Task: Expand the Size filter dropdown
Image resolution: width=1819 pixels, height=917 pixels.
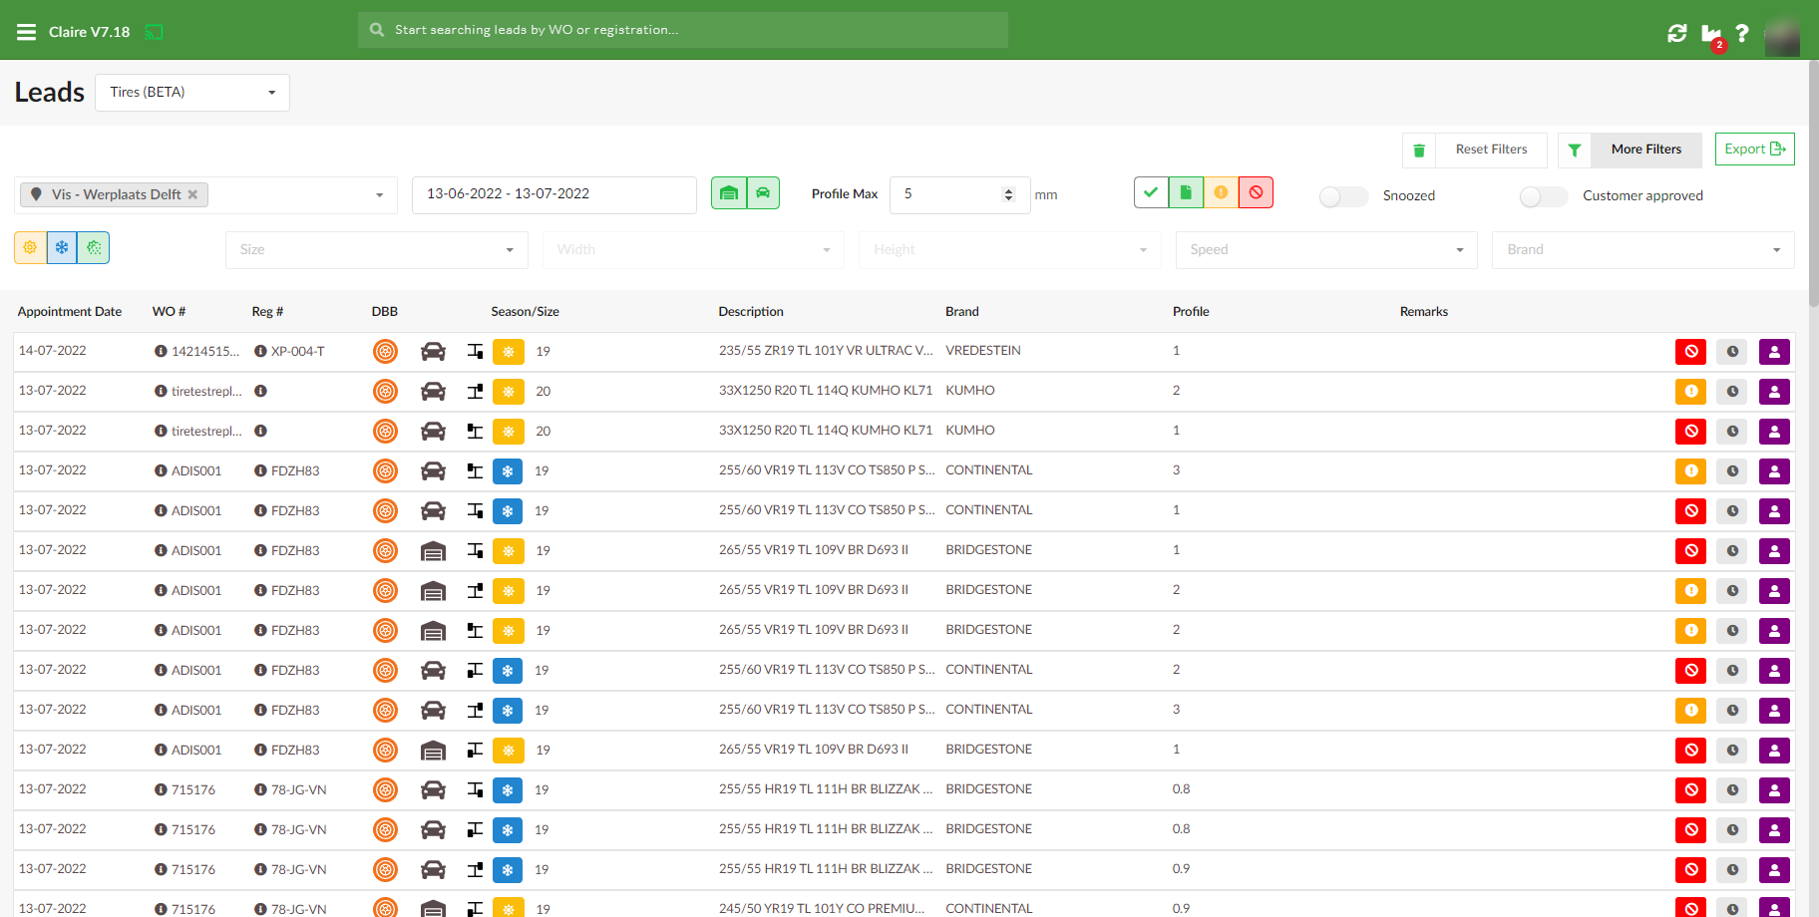Action: (x=376, y=250)
